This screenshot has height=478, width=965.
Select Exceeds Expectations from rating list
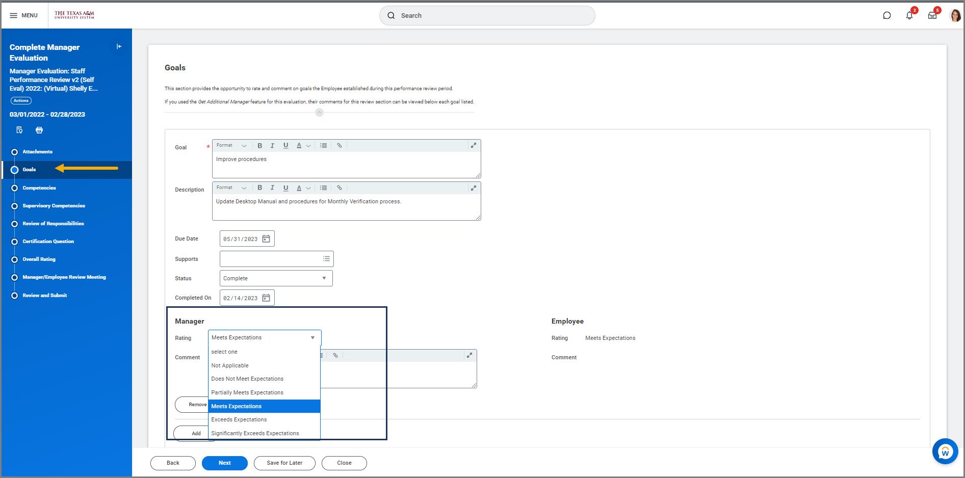239,420
